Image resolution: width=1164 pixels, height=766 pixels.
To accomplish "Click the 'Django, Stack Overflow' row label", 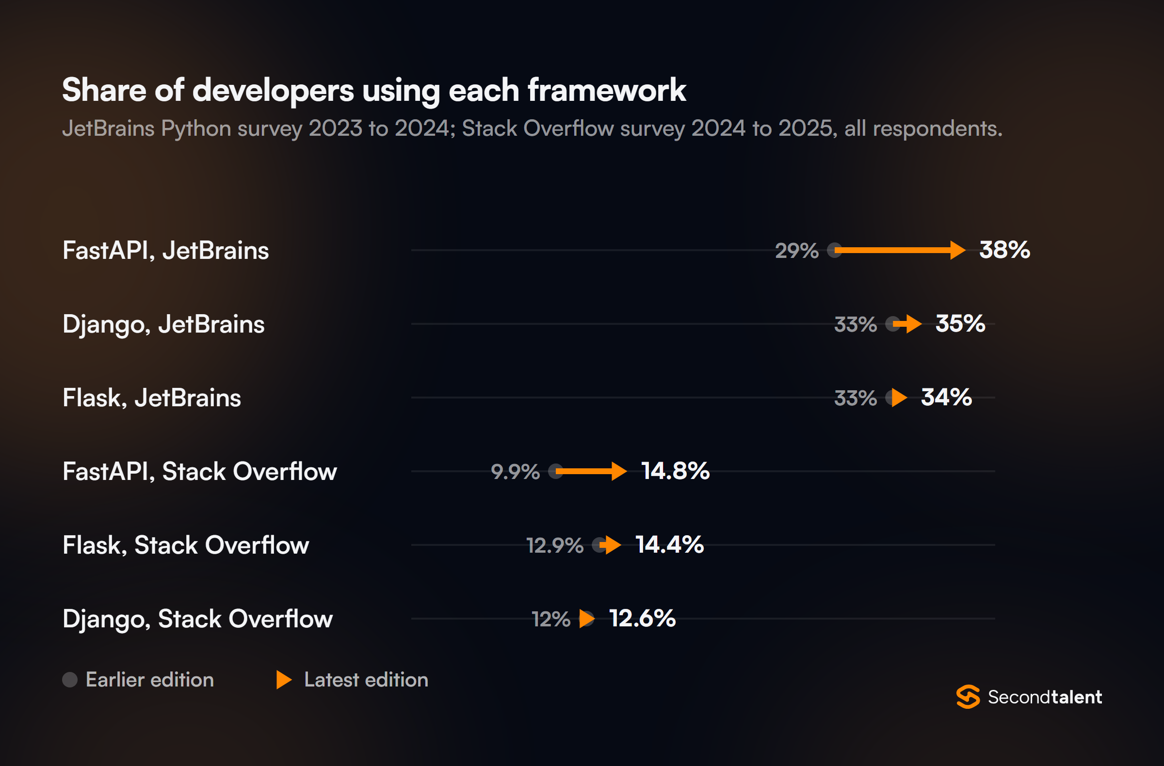I will 197,620.
